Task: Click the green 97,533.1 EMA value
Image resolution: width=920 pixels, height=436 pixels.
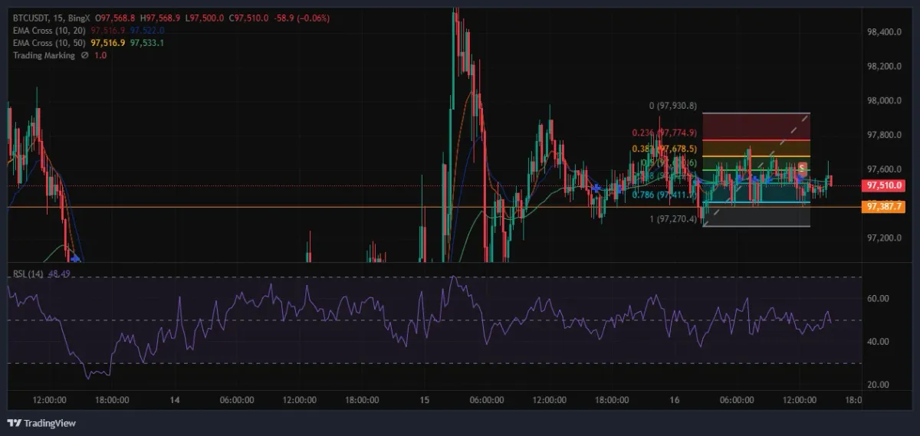Action: pos(147,43)
